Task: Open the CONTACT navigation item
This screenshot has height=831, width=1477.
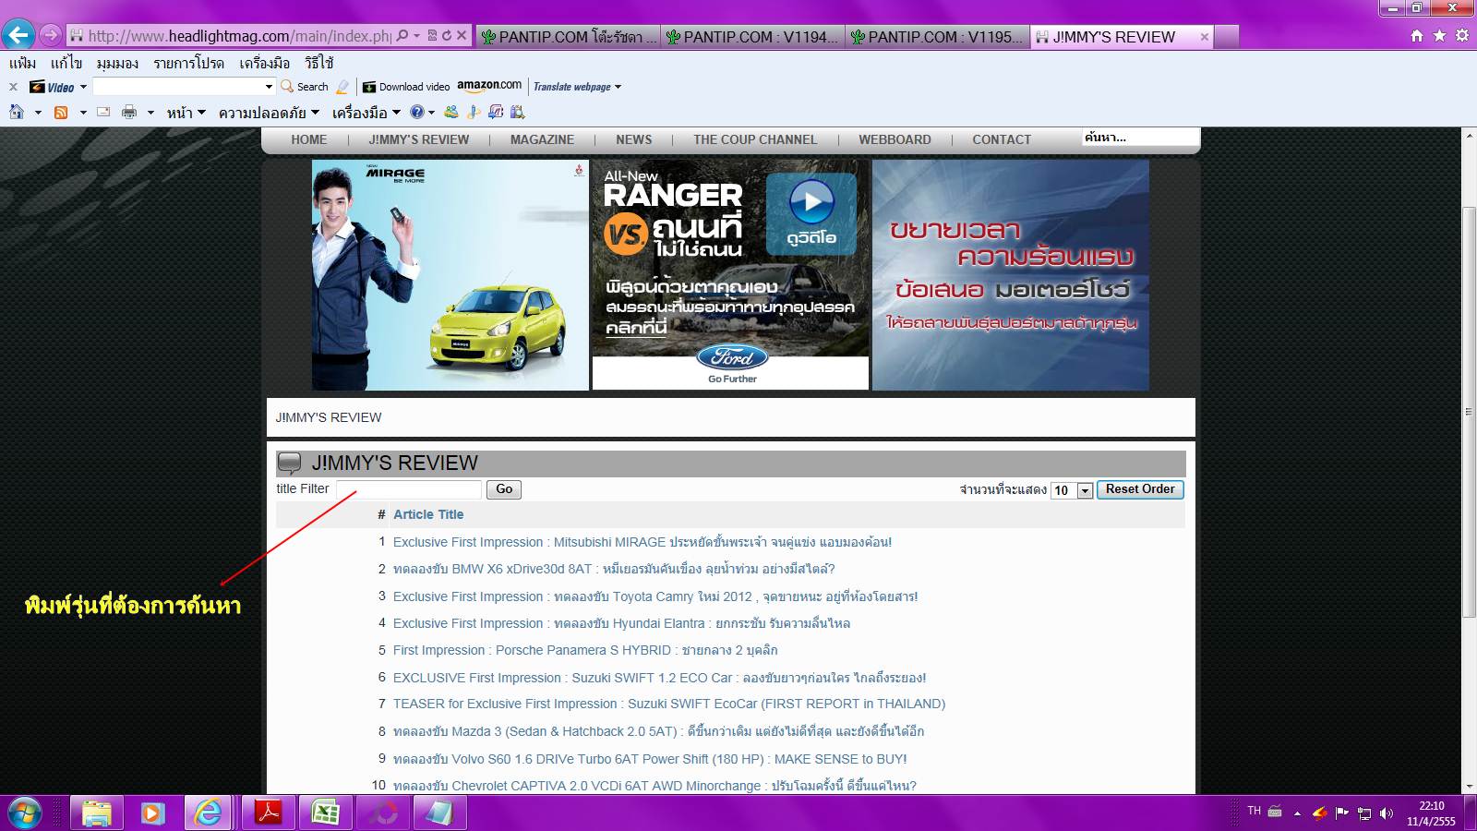Action: click(x=1002, y=139)
